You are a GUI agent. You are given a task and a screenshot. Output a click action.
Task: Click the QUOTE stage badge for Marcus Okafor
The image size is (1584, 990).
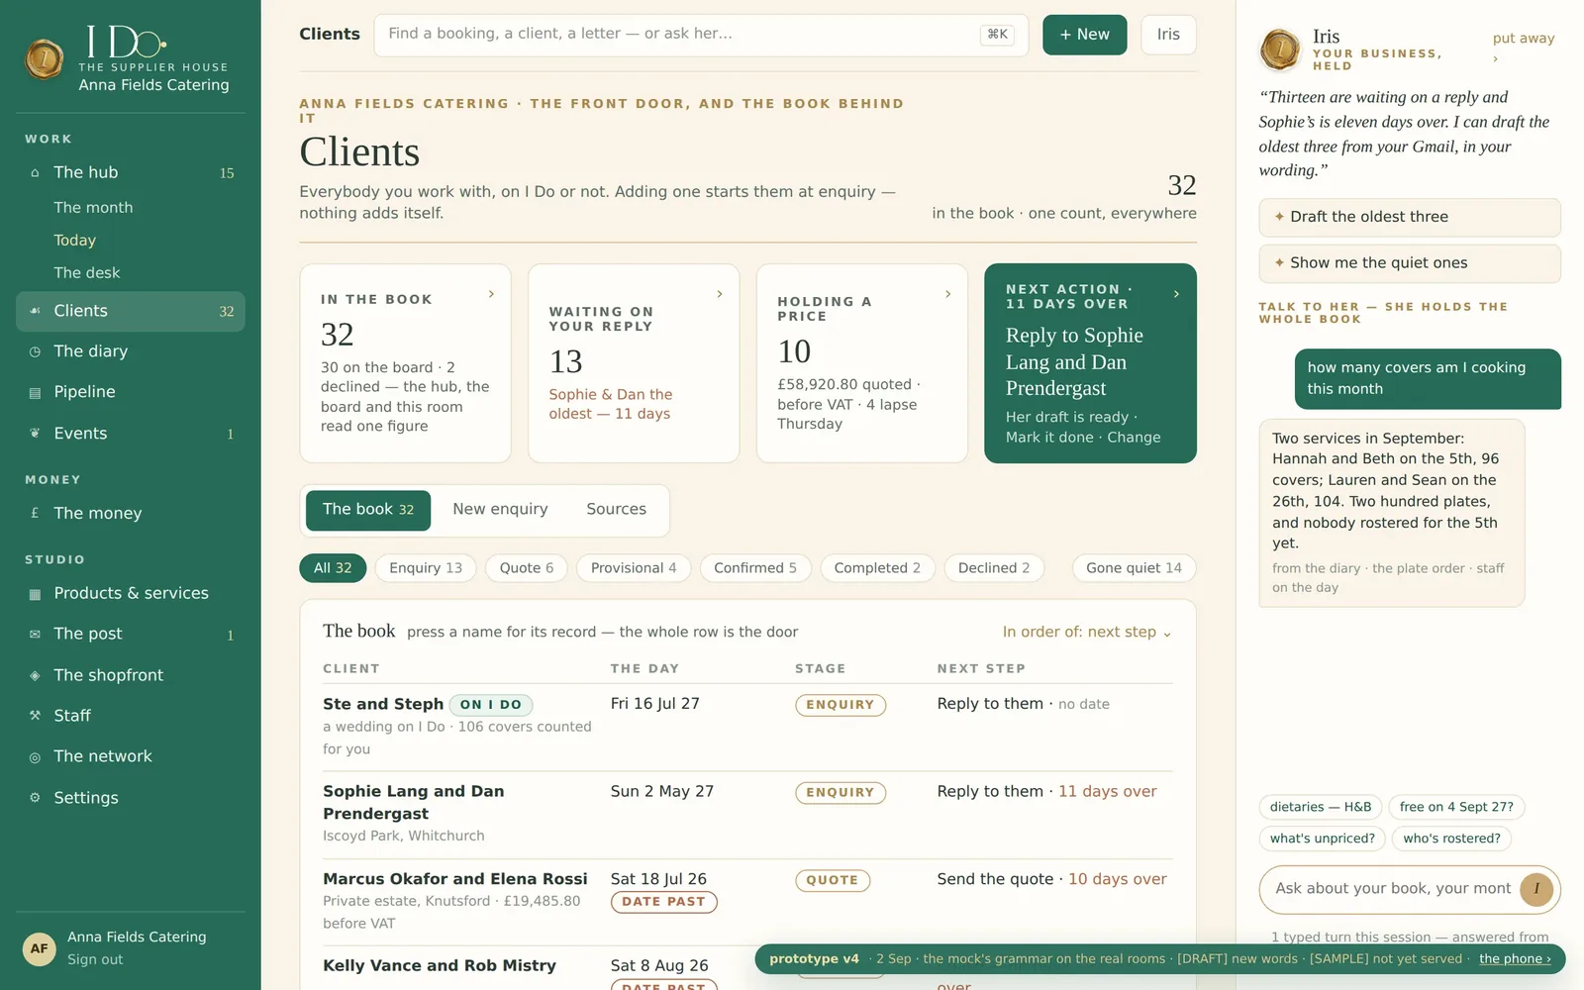pos(832,880)
